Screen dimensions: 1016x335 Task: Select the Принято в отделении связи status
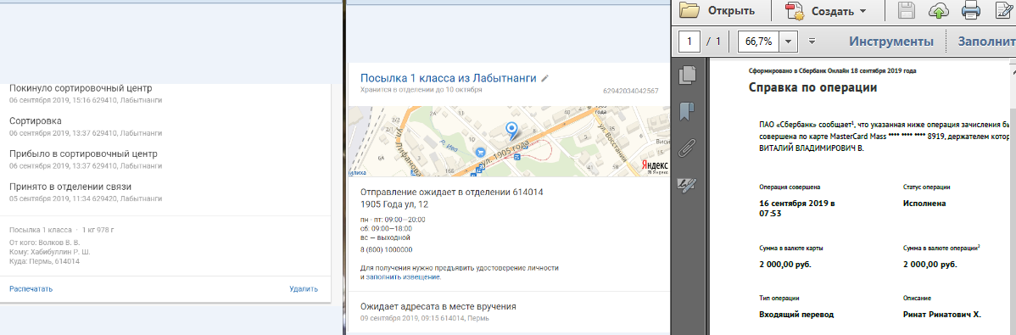click(x=70, y=187)
